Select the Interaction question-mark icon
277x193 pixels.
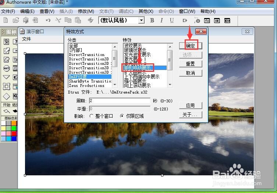tap(15, 42)
